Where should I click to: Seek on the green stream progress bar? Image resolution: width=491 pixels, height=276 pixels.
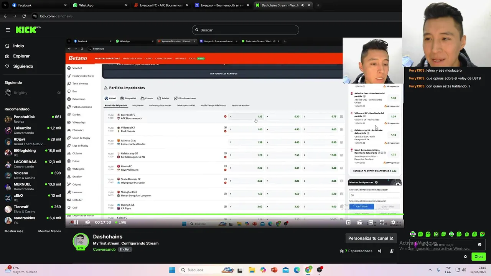coord(234,214)
